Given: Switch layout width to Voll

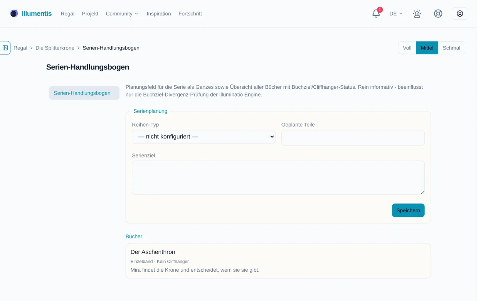Looking at the screenshot, I should (407, 48).
